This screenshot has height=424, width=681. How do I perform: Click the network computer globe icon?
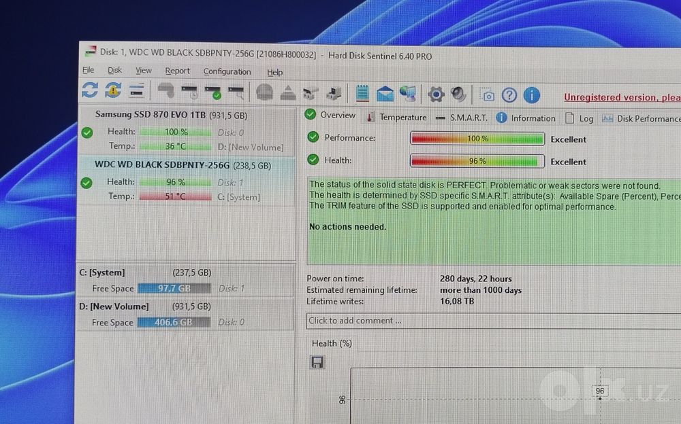pyautogui.click(x=408, y=94)
